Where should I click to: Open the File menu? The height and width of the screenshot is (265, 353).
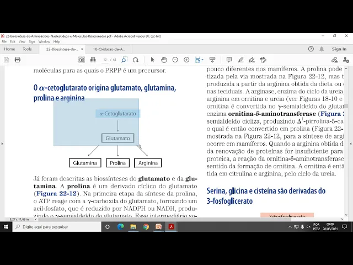4,42
